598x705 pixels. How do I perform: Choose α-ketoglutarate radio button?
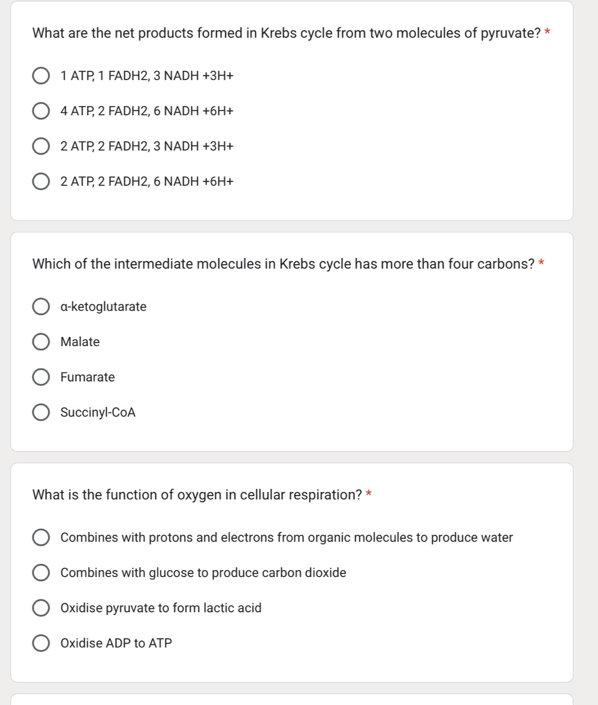coord(41,307)
